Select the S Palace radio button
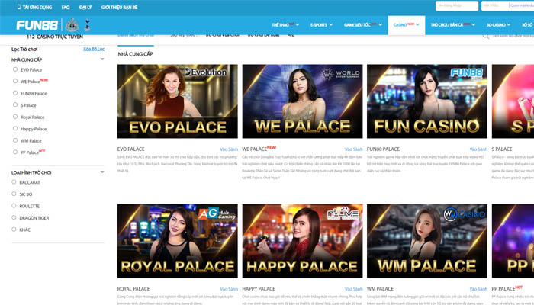The image size is (534, 305). pos(15,105)
